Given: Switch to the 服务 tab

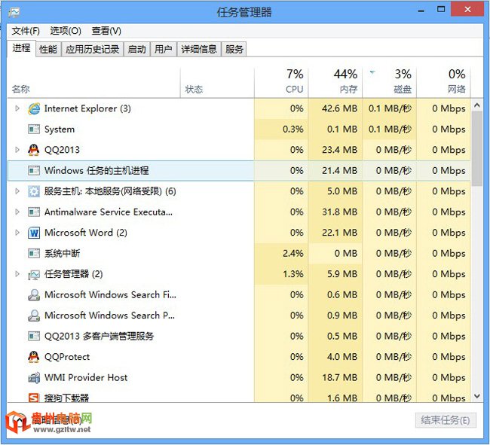Looking at the screenshot, I should point(234,49).
